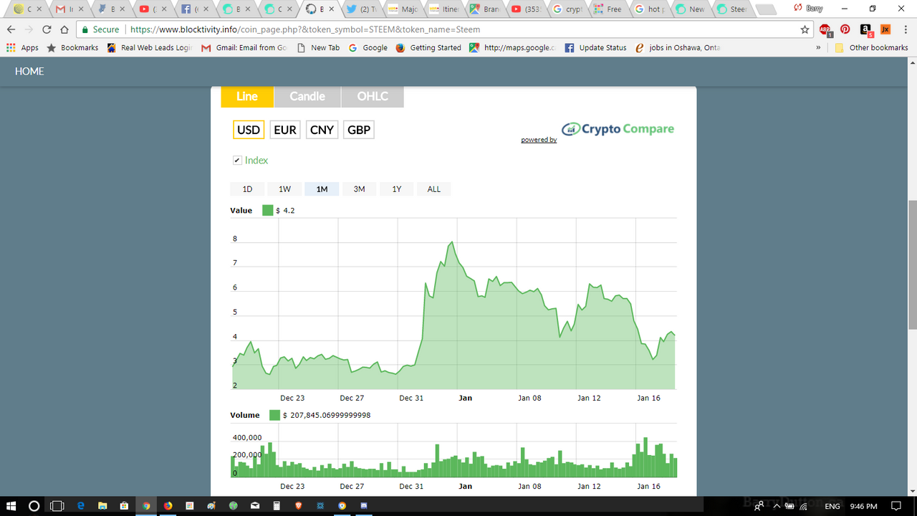The width and height of the screenshot is (917, 516).
Task: Open the 'Other bookmarks' folder
Action: pos(871,47)
